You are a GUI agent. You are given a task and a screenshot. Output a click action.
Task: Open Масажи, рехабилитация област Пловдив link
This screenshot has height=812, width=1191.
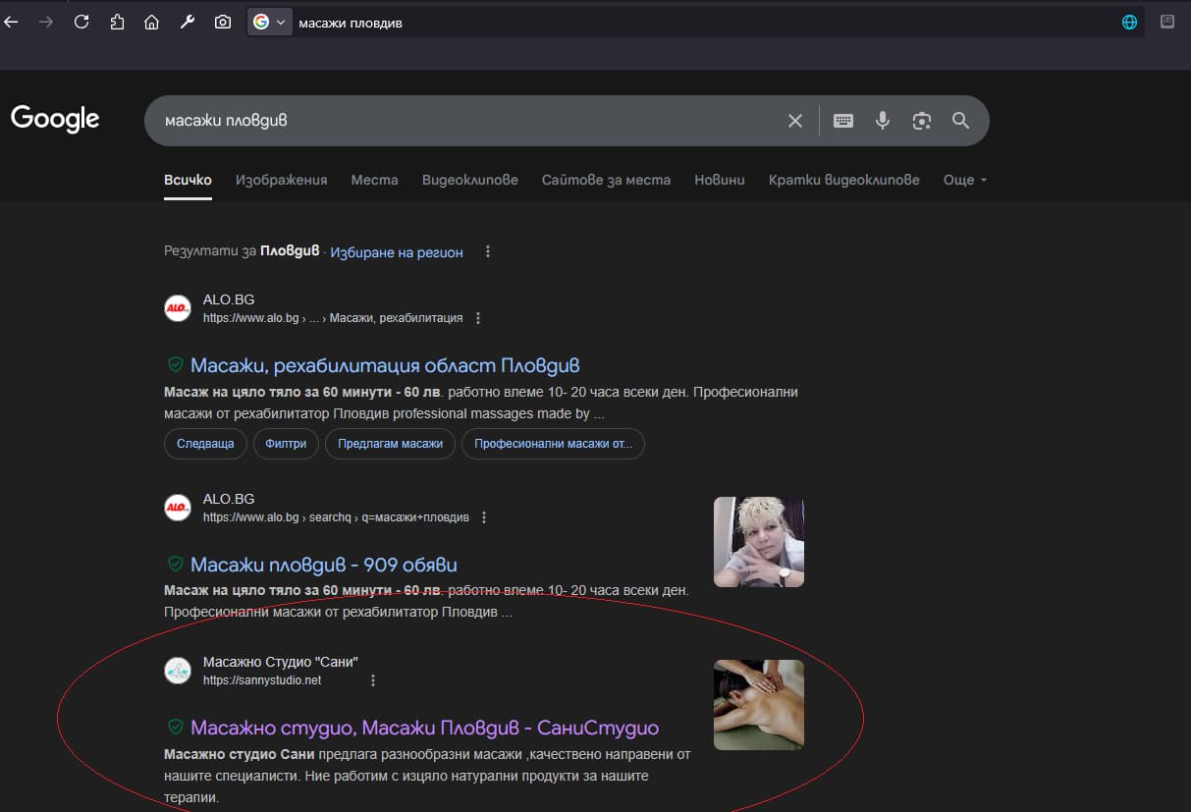pyautogui.click(x=385, y=365)
